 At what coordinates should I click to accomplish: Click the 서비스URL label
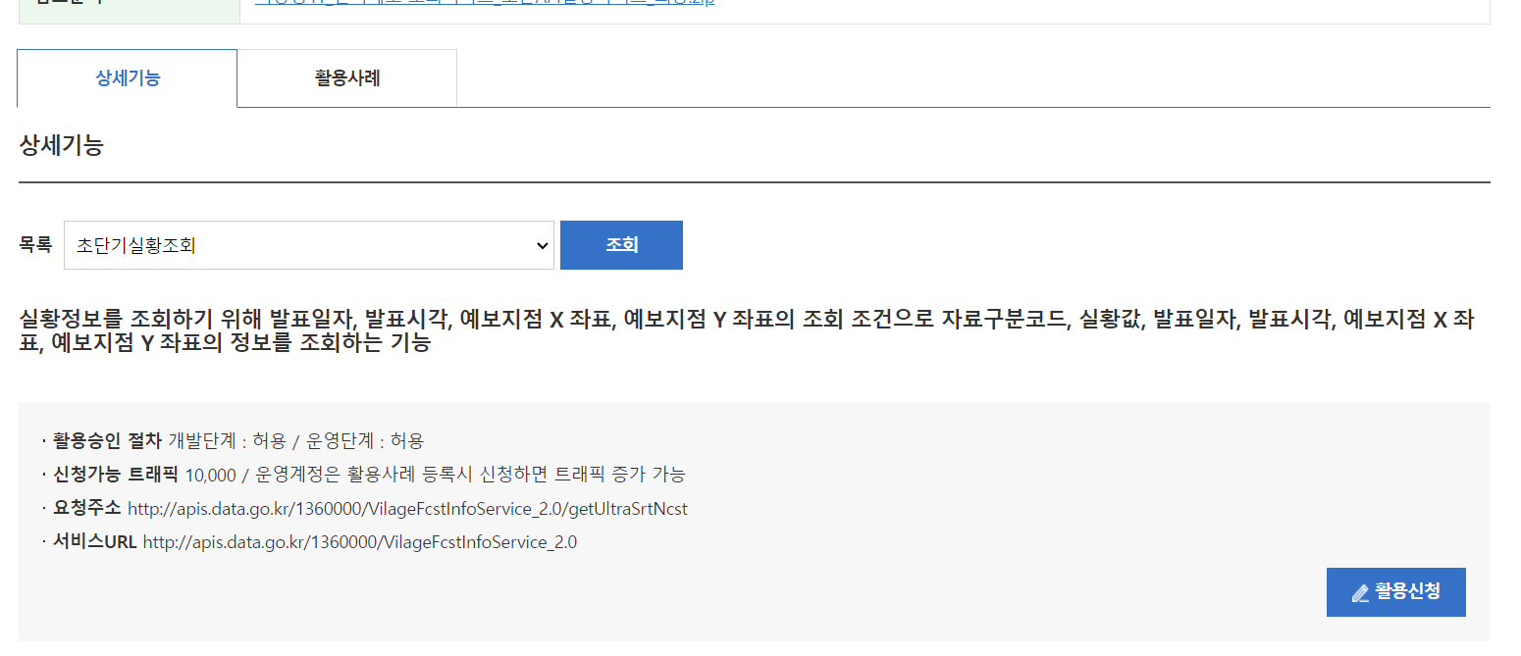pos(94,541)
